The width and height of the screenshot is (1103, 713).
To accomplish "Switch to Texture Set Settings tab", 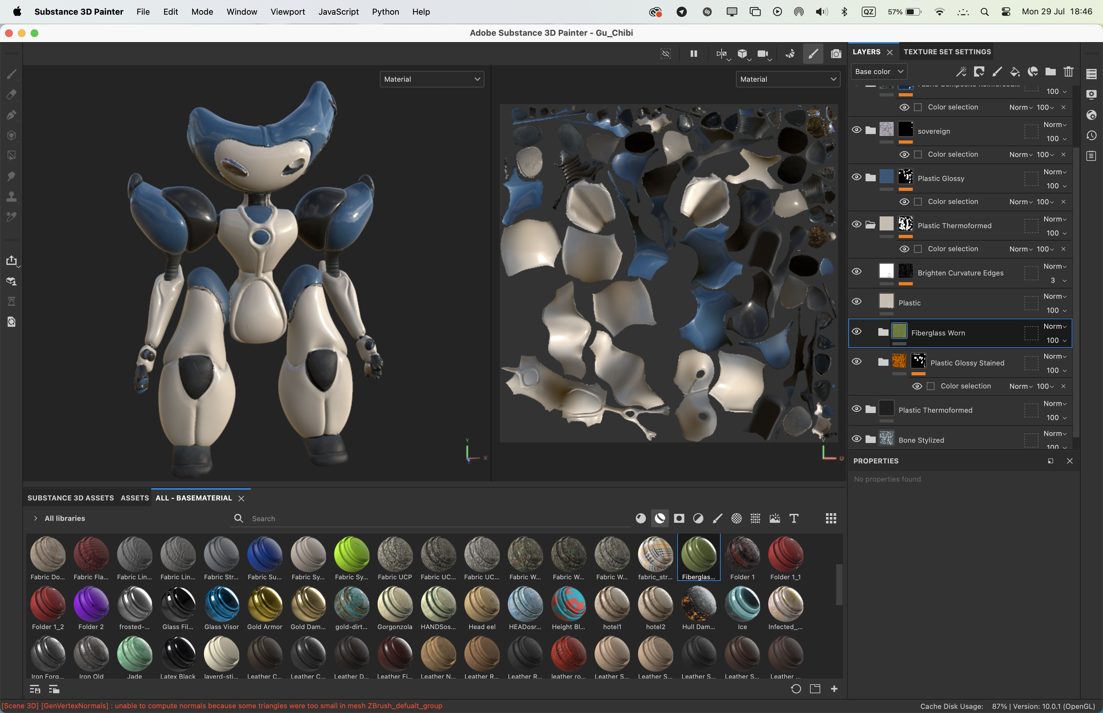I will [x=947, y=52].
